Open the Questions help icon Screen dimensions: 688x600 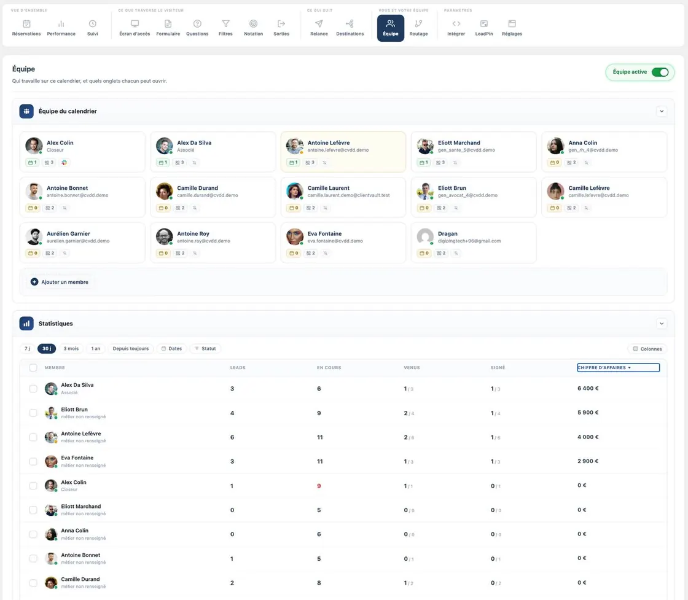coord(197,24)
